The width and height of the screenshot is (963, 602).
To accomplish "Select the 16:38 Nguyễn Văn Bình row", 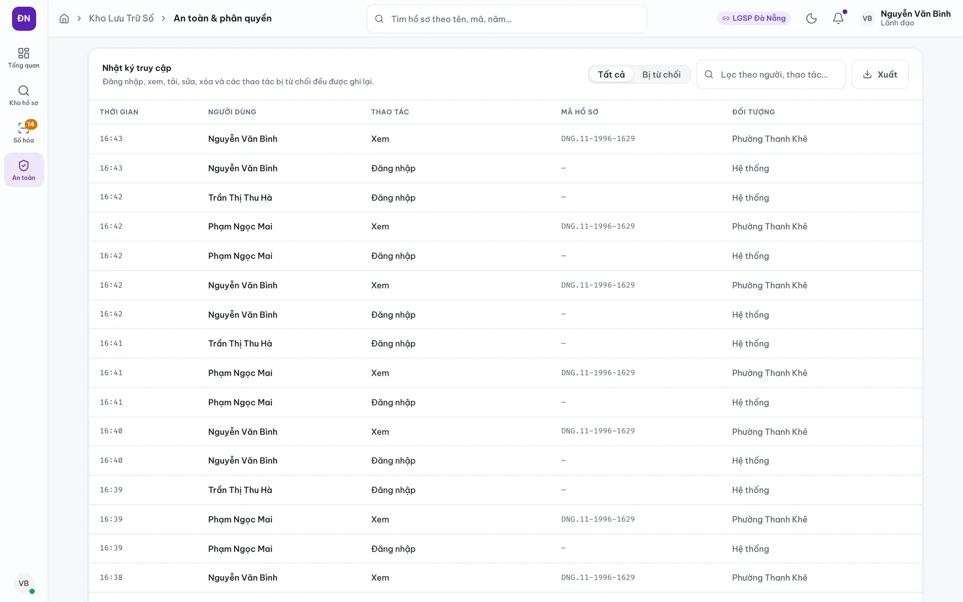I will pos(506,578).
